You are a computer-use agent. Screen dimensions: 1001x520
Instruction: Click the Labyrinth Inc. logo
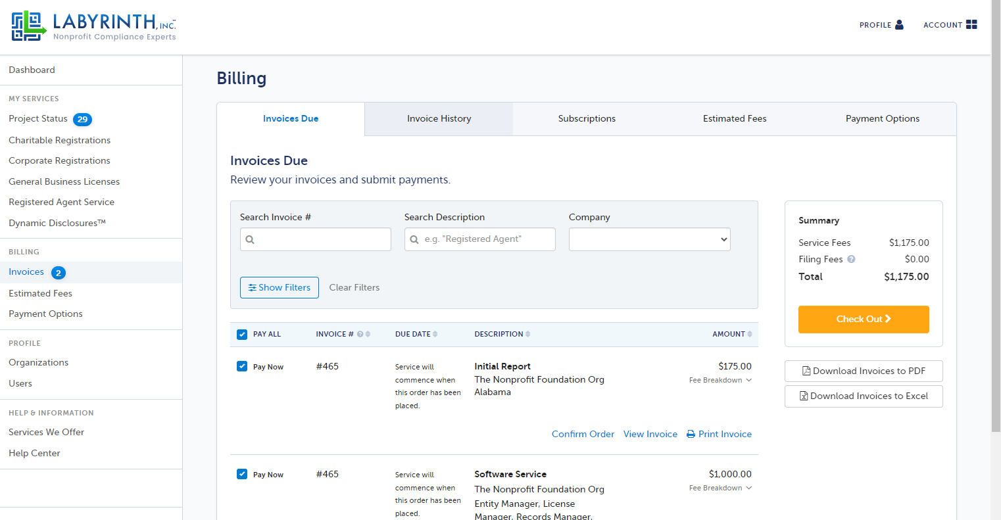tap(93, 26)
